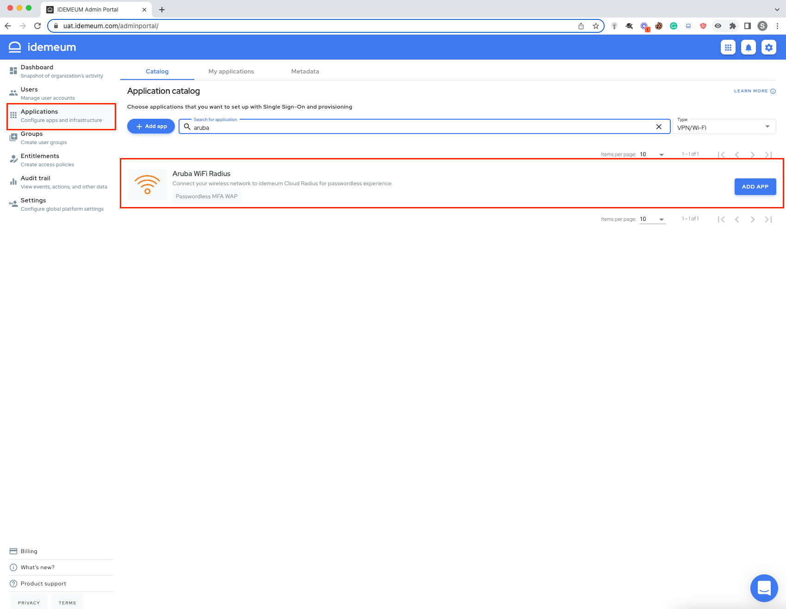Screen dimensions: 786x609
Task: Click the Aruba WiFi Radius title
Action: point(201,174)
